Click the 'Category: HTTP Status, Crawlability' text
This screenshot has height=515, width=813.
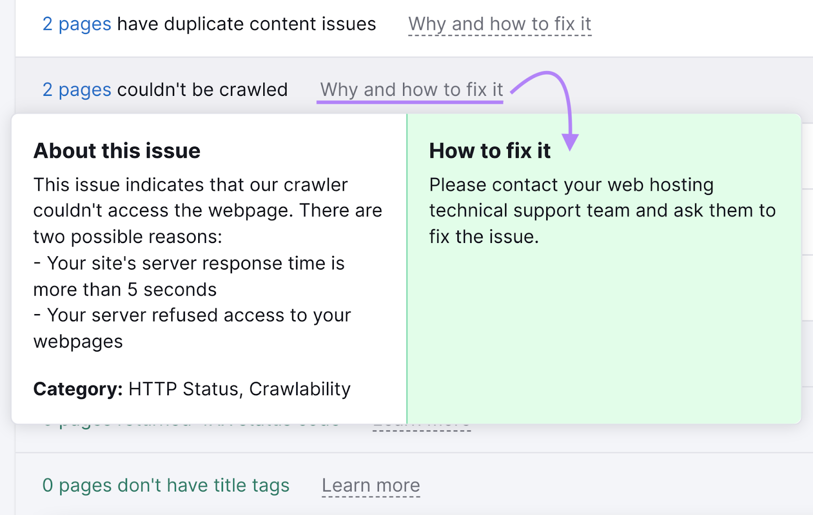192,389
